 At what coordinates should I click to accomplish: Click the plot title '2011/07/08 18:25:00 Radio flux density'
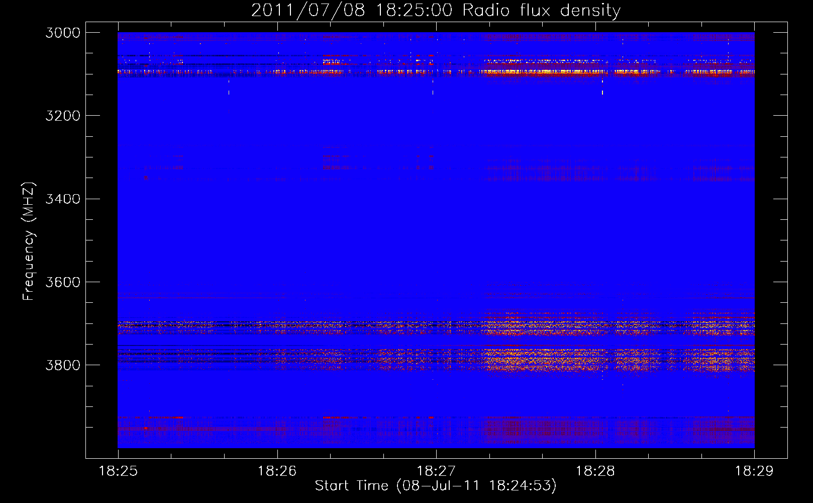tap(436, 11)
